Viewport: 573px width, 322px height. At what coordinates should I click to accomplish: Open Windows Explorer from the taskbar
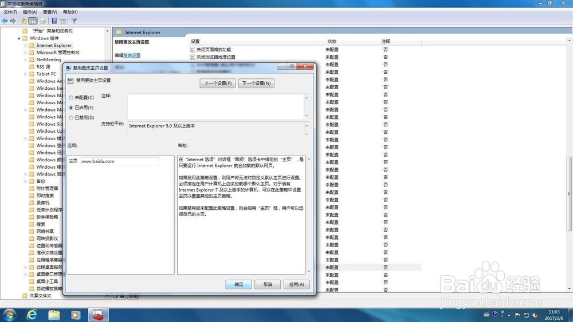click(x=54, y=315)
